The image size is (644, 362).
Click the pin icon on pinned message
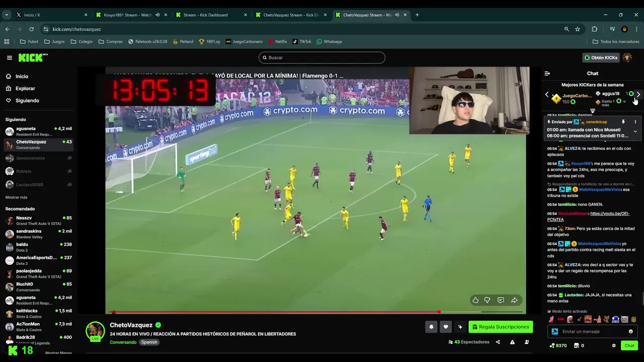tap(623, 122)
